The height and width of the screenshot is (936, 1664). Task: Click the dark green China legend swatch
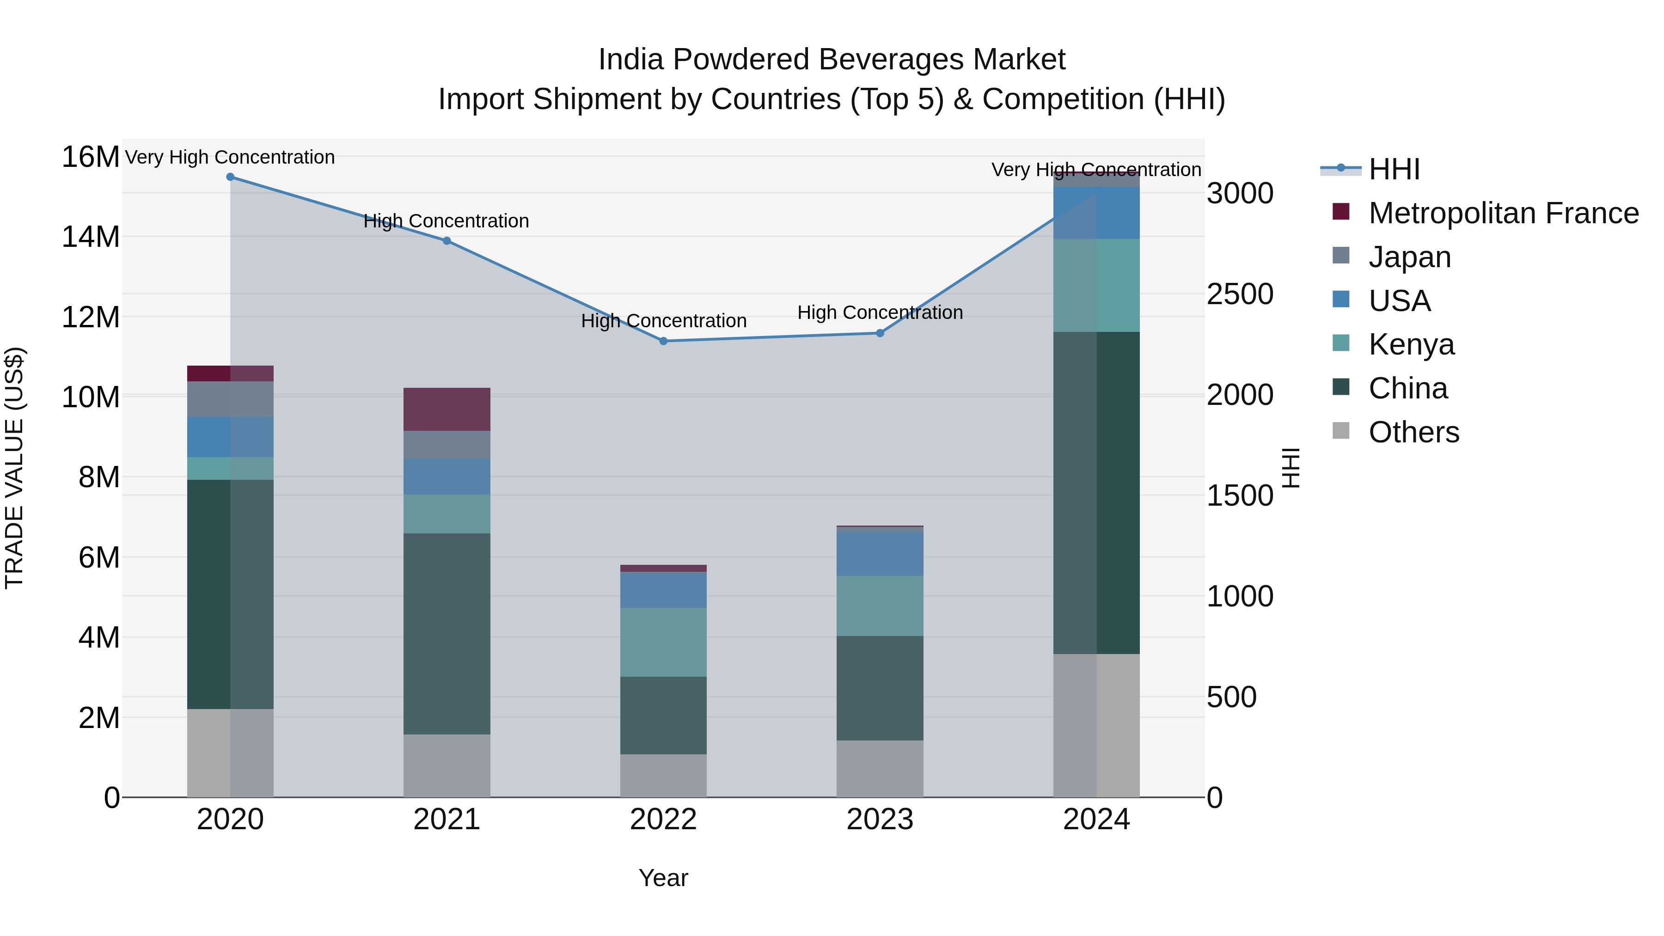(1341, 386)
